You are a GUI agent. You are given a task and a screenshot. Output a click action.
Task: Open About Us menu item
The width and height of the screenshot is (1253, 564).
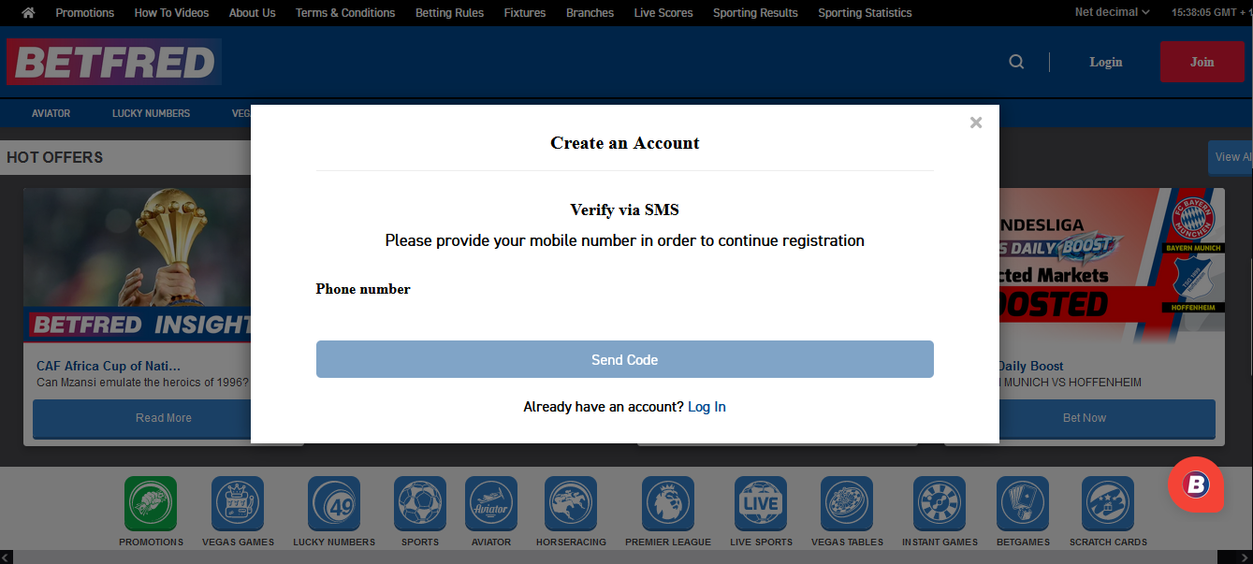pos(252,12)
